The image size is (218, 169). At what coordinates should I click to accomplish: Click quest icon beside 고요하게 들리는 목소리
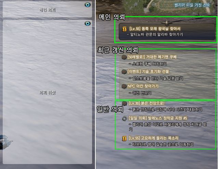click(x=124, y=138)
